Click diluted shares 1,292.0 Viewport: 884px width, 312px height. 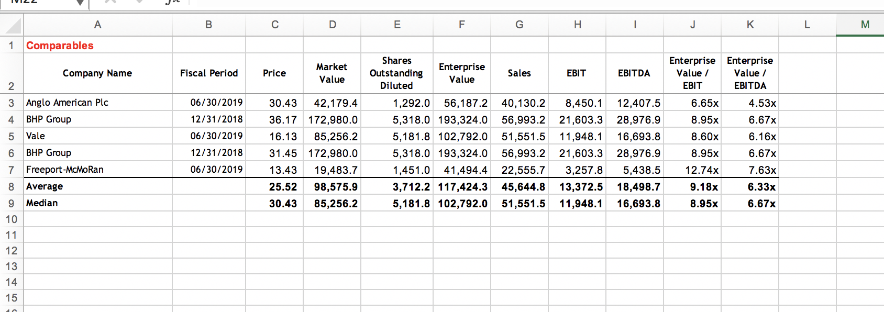pyautogui.click(x=397, y=103)
